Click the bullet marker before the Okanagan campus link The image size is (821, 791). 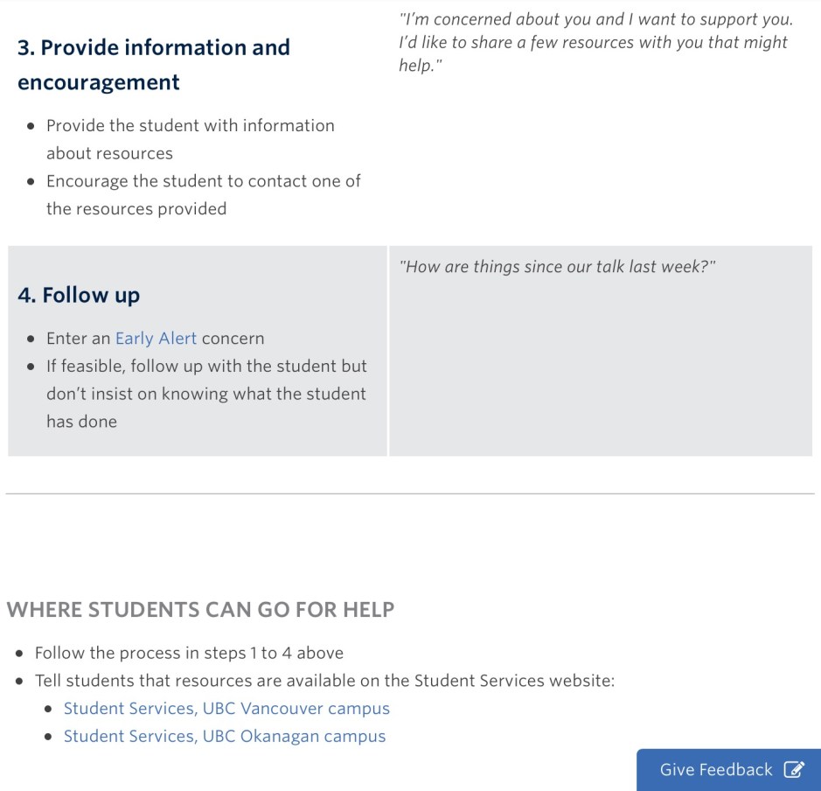48,738
